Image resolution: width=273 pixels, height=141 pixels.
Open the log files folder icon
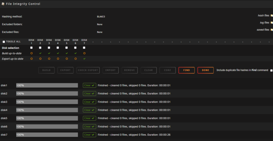272,23
